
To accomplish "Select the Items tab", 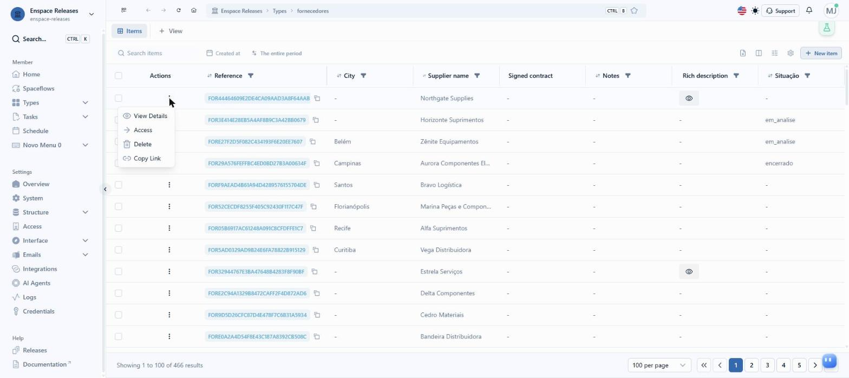I will (x=129, y=31).
